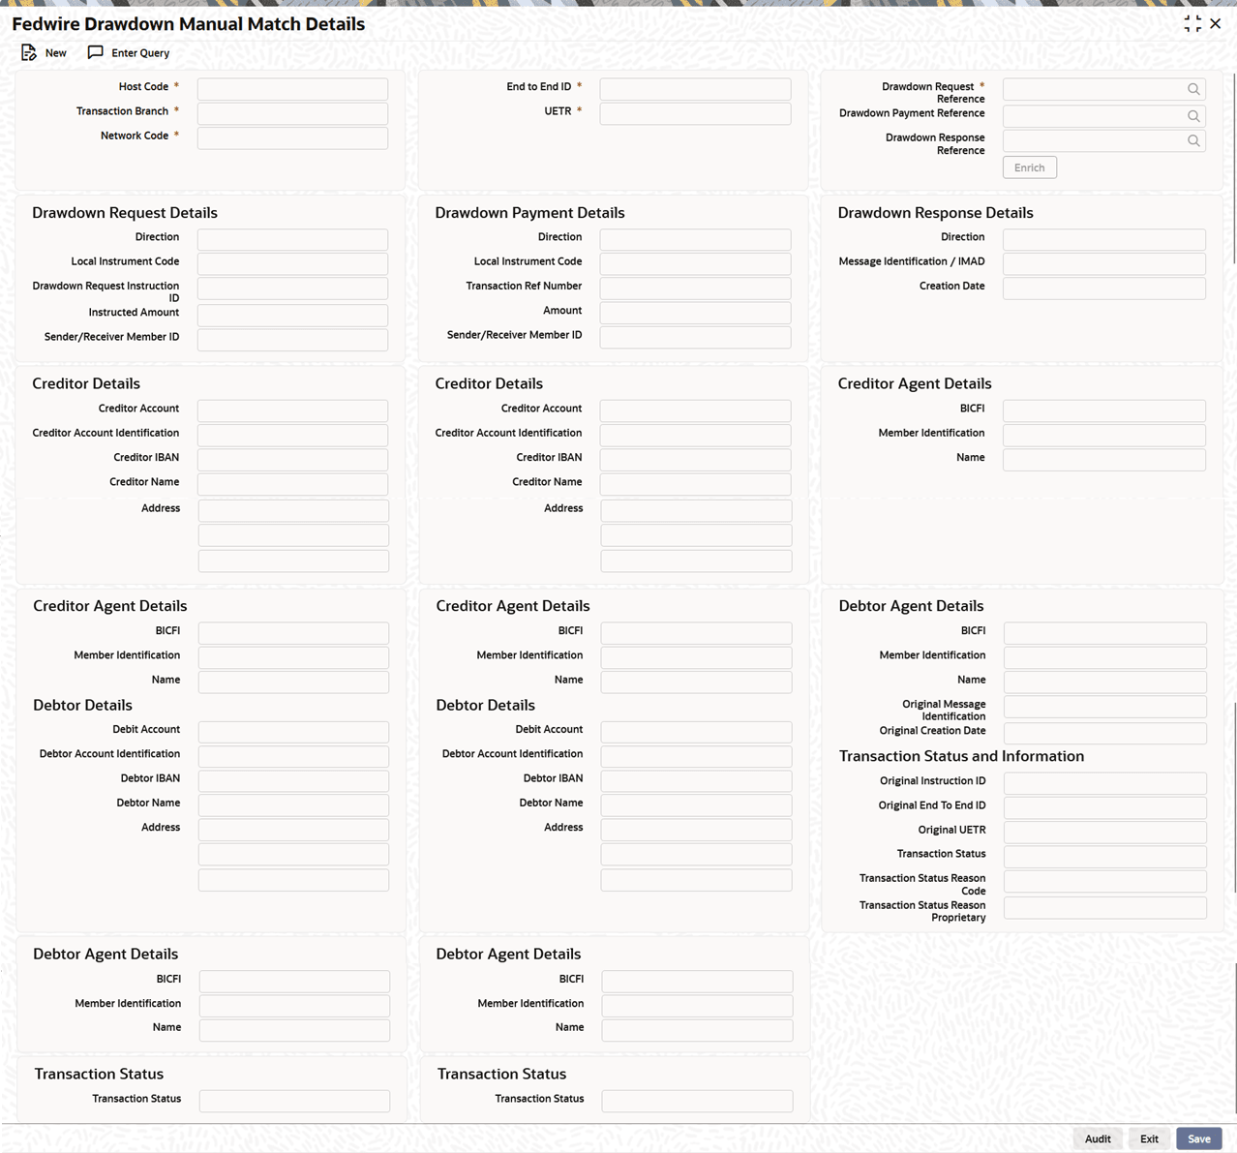
Task: Click Transaction Status Reason Proprietary field
Action: click(1105, 907)
